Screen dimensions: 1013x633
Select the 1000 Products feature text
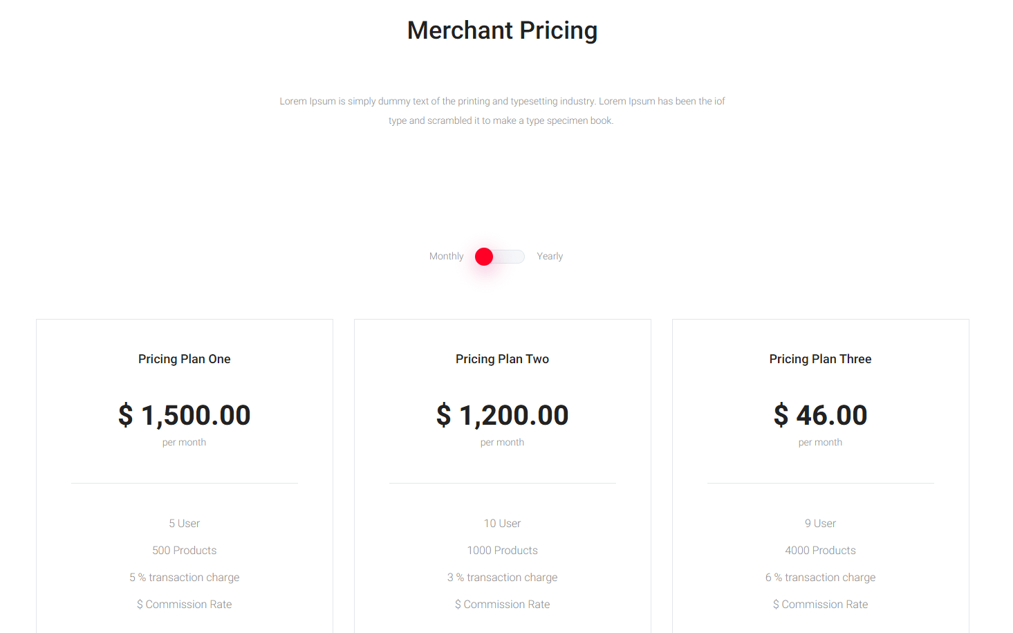[502, 551]
